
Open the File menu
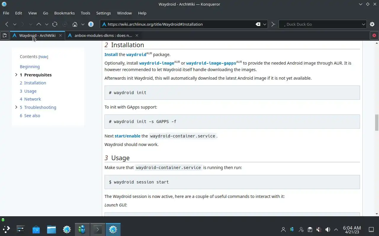[6, 13]
